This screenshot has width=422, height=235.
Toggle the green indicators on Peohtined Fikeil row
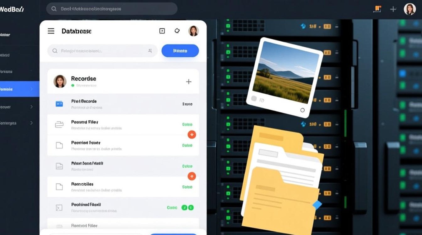(187, 207)
